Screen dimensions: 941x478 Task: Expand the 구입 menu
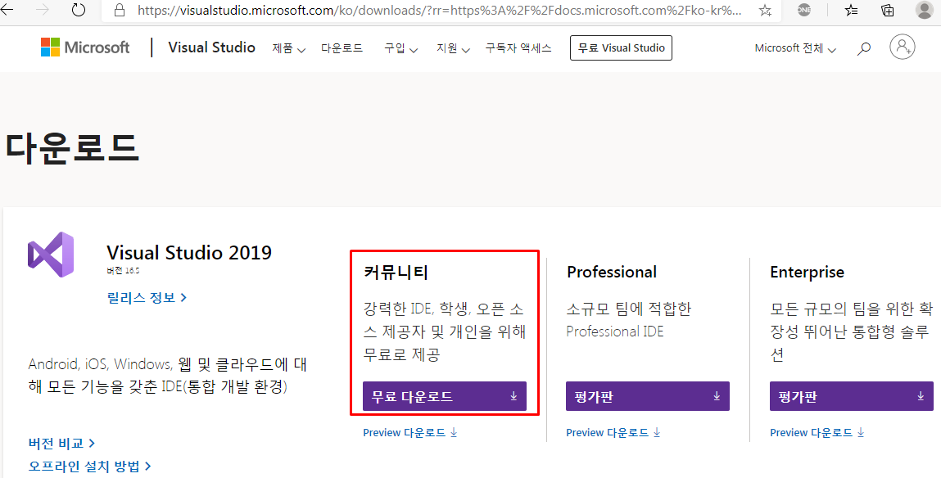point(400,48)
